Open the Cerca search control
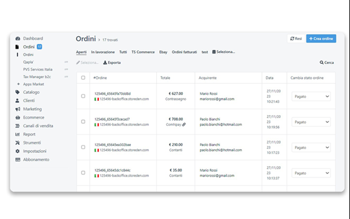 [x=326, y=63]
